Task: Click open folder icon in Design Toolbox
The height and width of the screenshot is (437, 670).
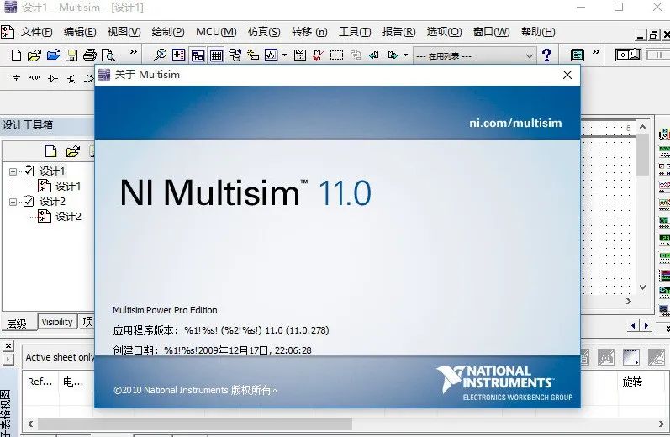Action: tap(73, 151)
